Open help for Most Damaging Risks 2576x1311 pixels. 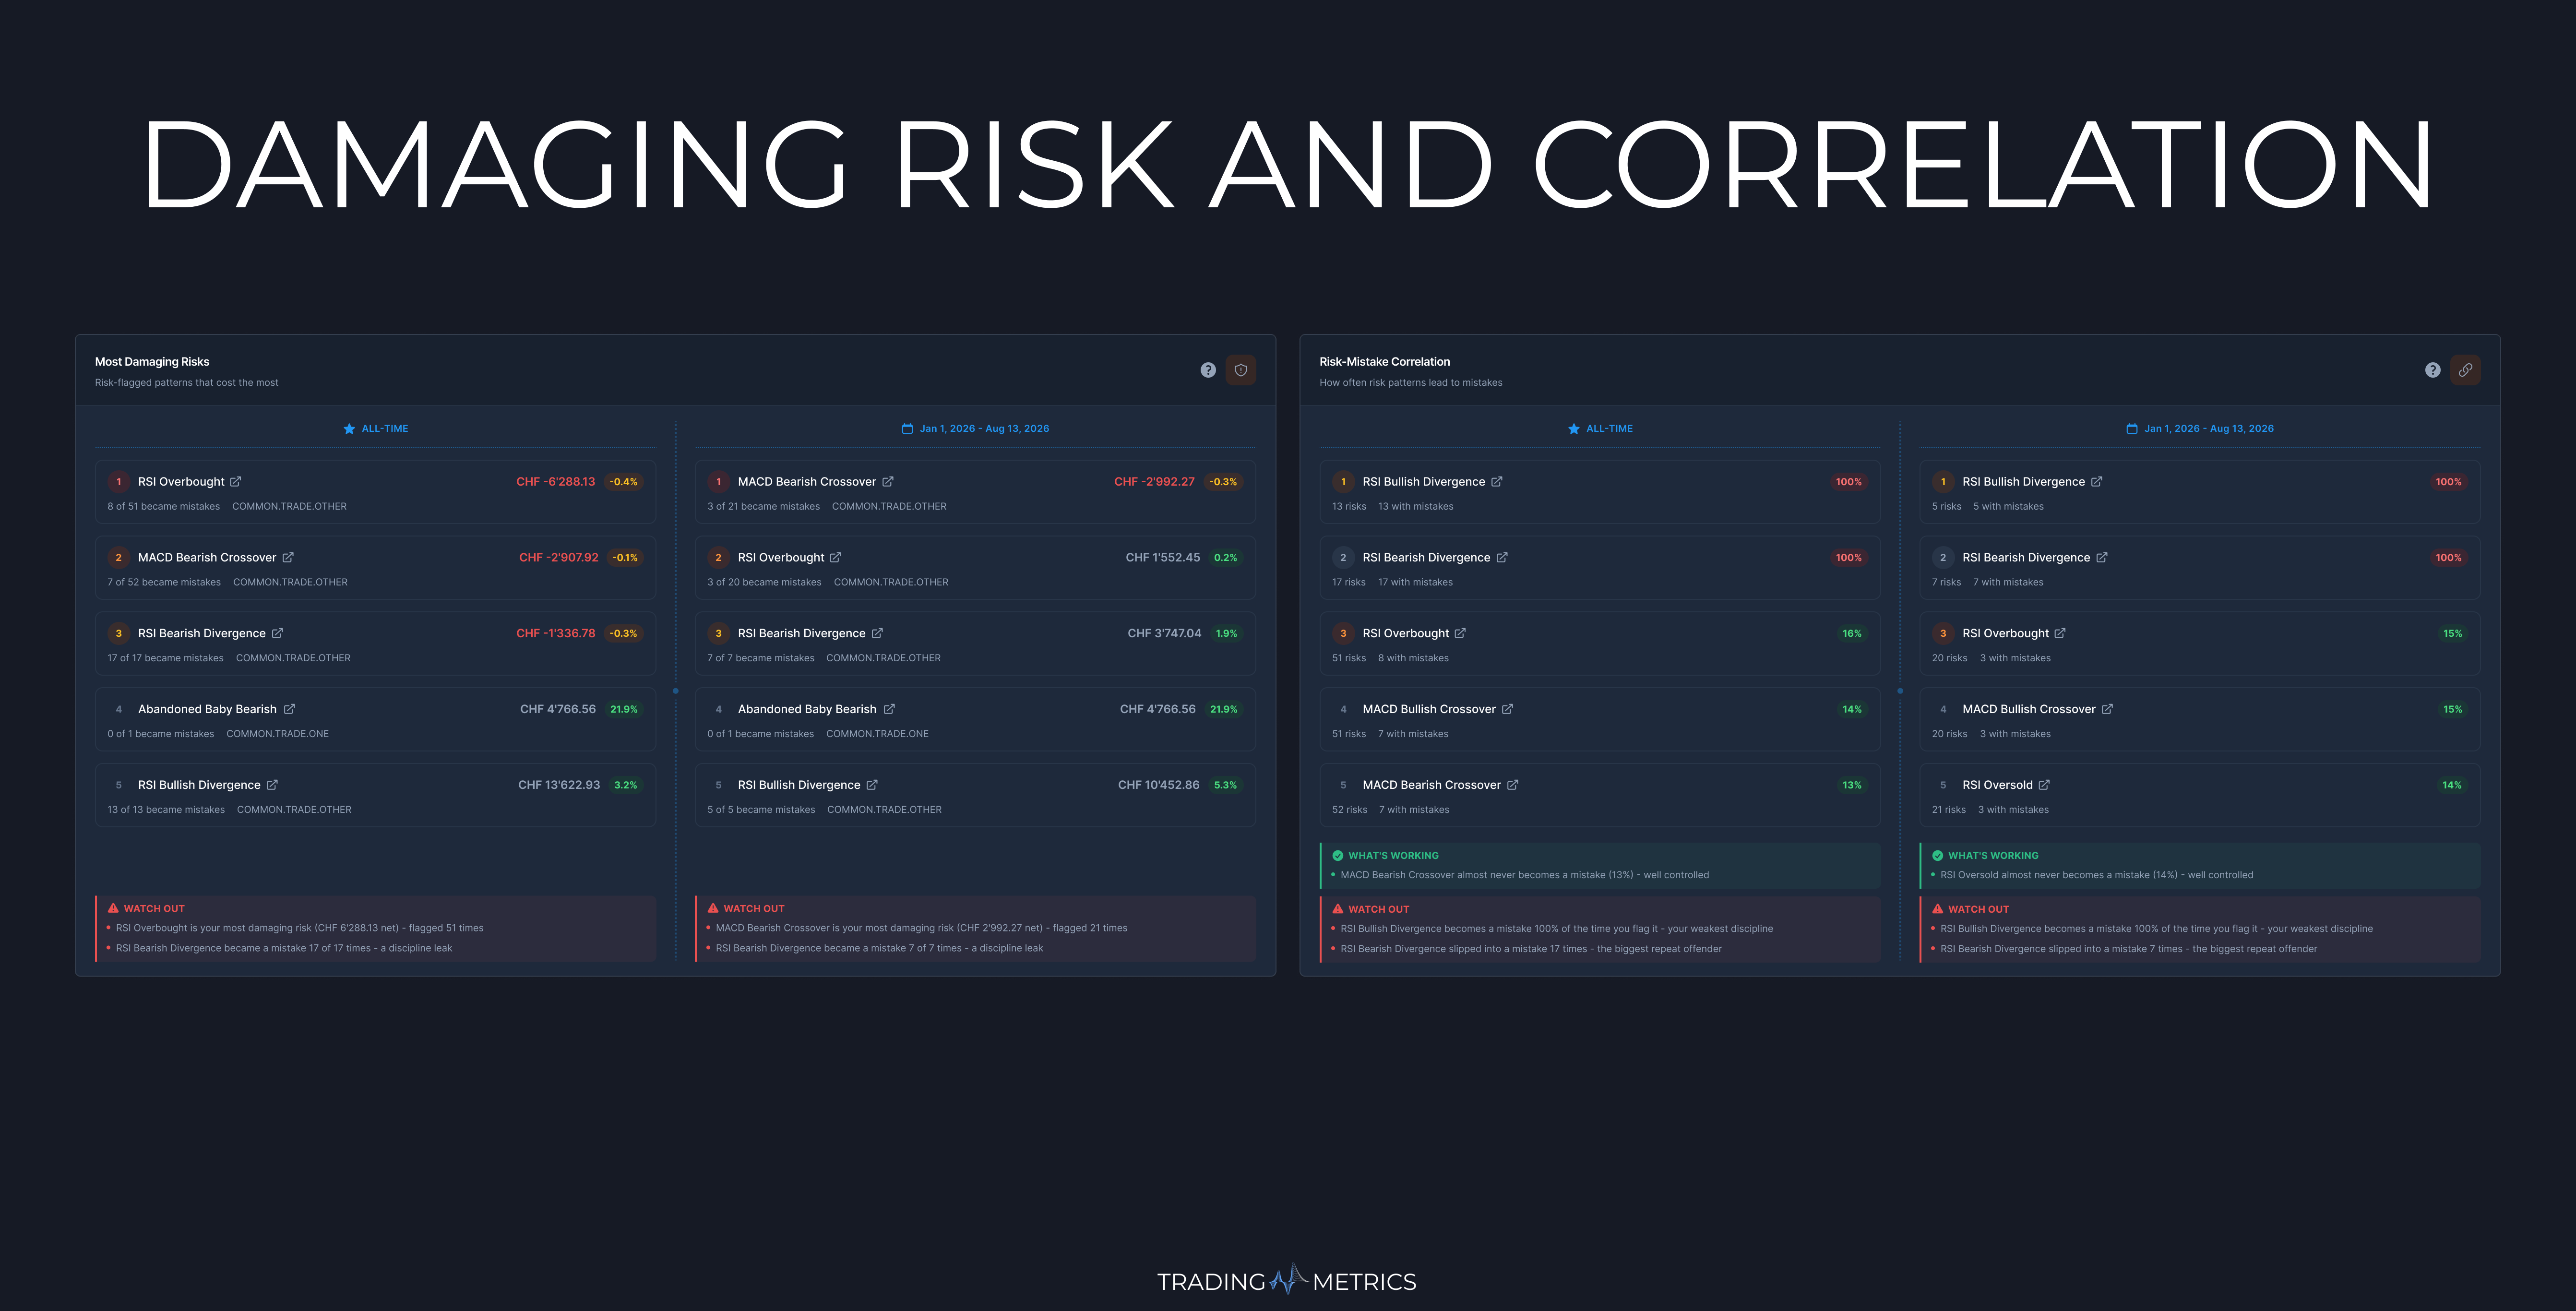coord(1208,370)
